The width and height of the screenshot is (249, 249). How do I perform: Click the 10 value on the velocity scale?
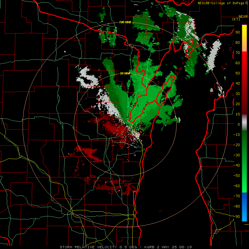(238, 114)
